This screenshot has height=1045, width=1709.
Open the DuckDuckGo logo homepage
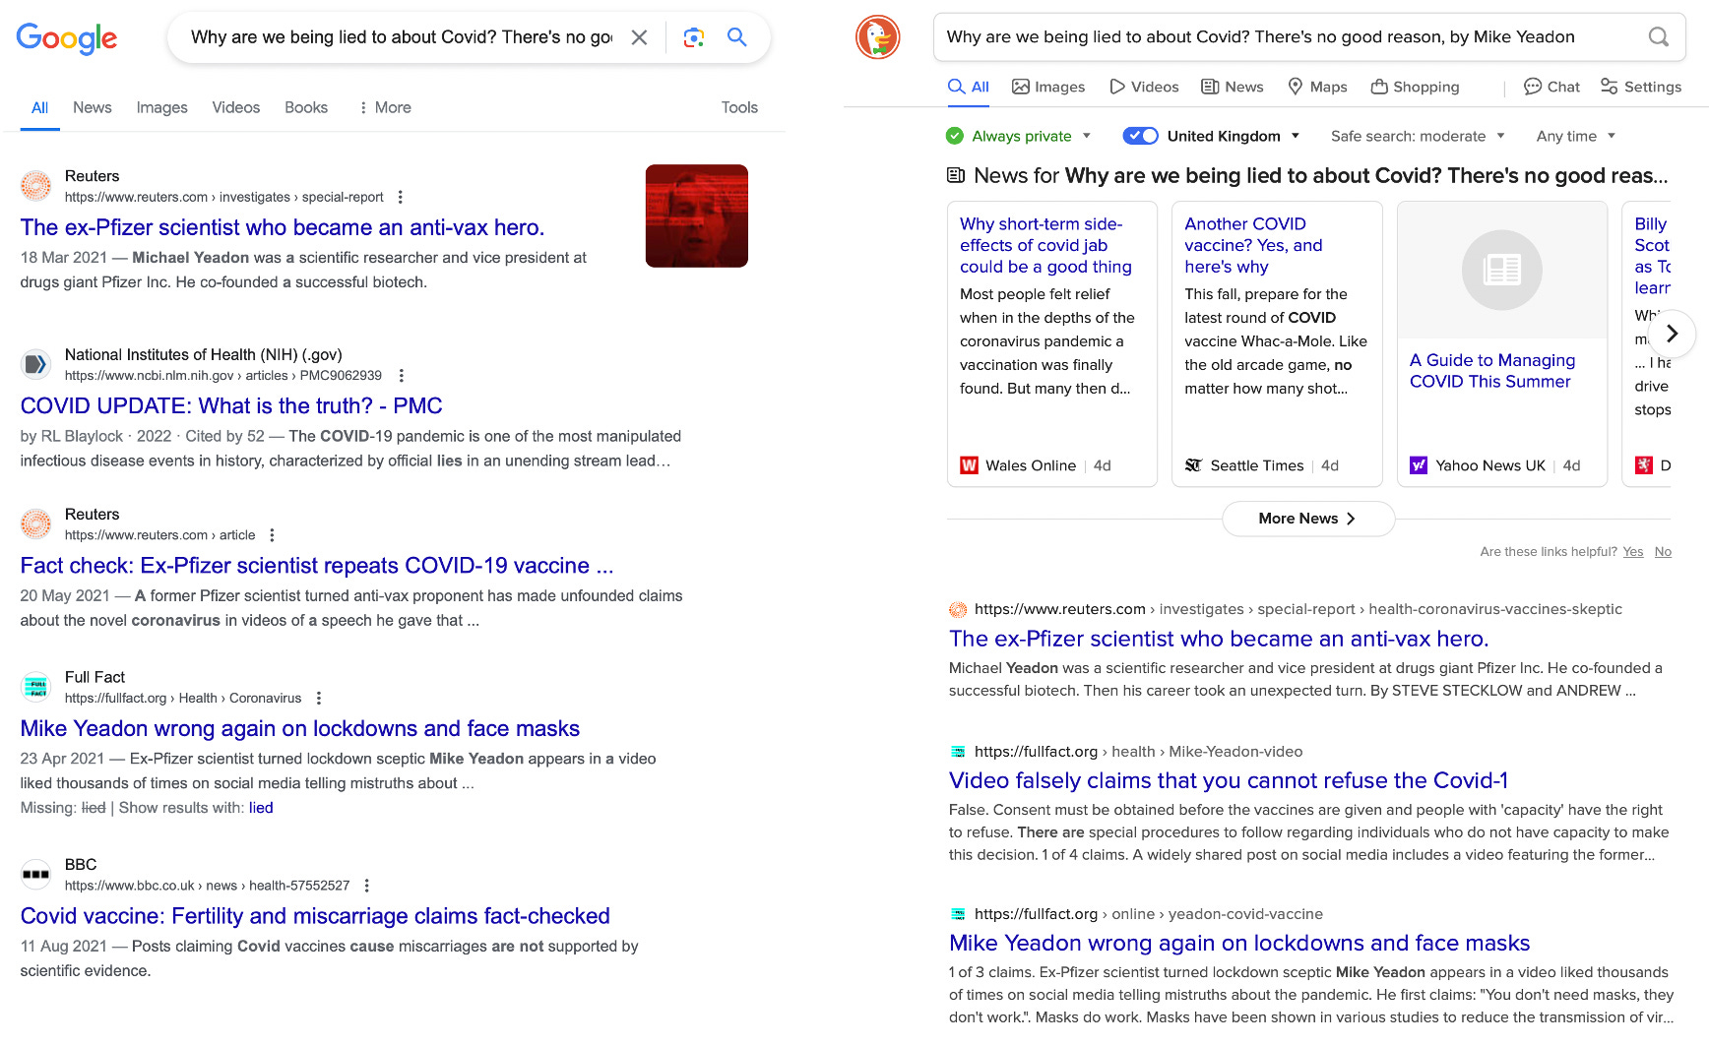pos(878,37)
